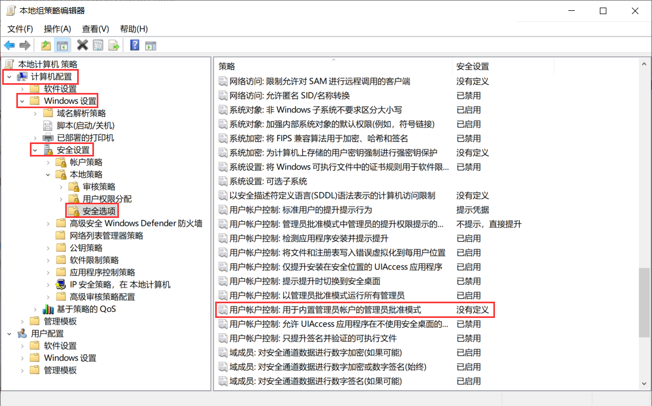Click the 不提示，直接提升 setting value
Image resolution: width=652 pixels, height=406 pixels.
(489, 224)
